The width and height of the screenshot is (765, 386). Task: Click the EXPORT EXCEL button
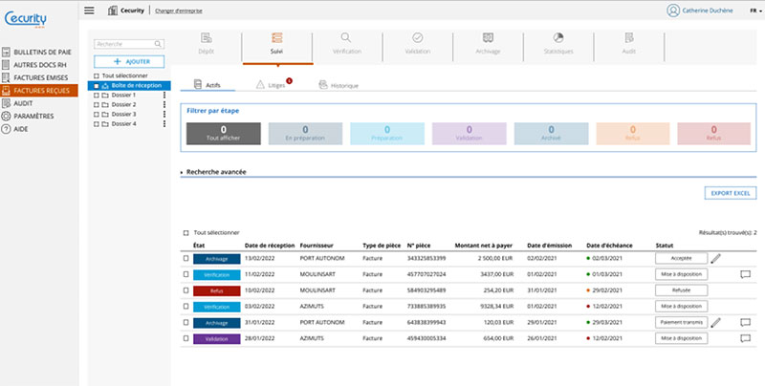coord(730,194)
